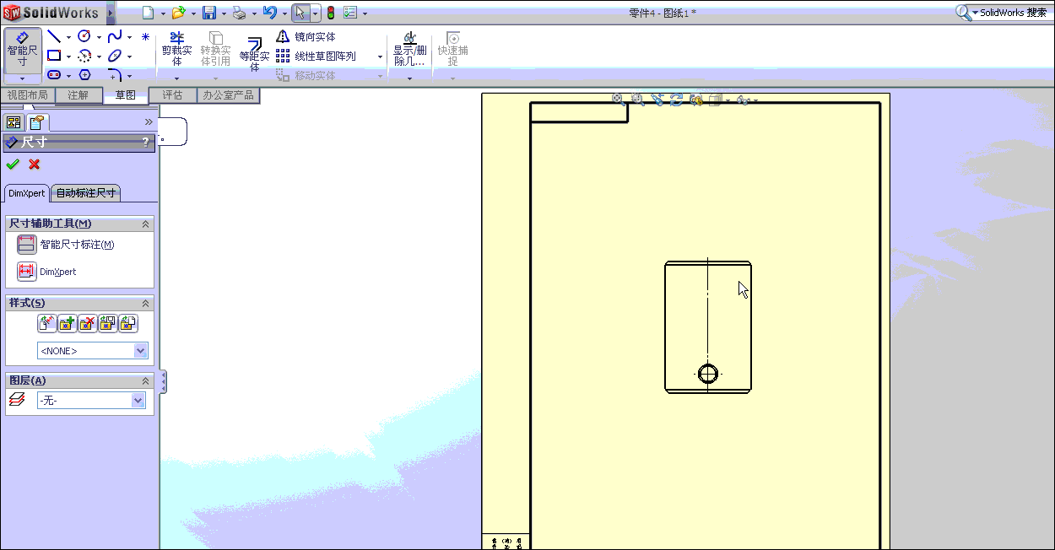
Task: Expand the panel with double chevron
Action: [x=149, y=122]
